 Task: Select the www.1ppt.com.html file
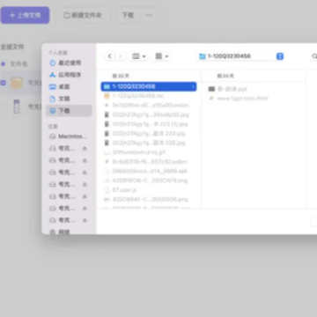click(239, 99)
